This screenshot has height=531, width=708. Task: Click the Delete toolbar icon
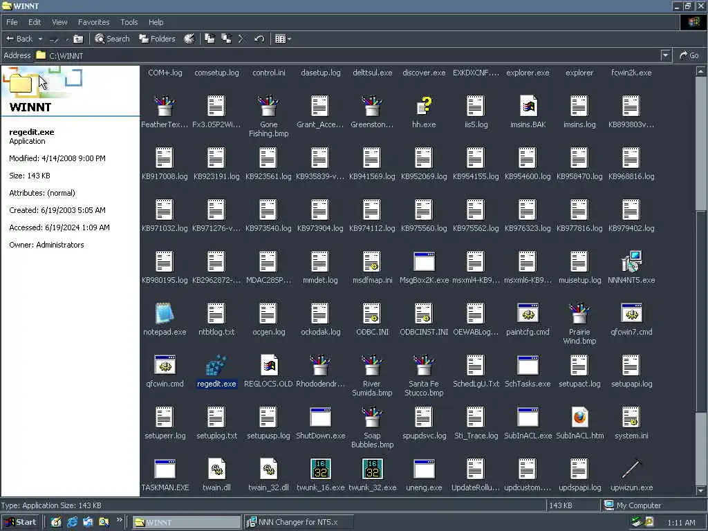[x=241, y=39]
